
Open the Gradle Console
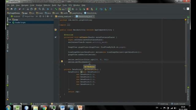(178, 104)
